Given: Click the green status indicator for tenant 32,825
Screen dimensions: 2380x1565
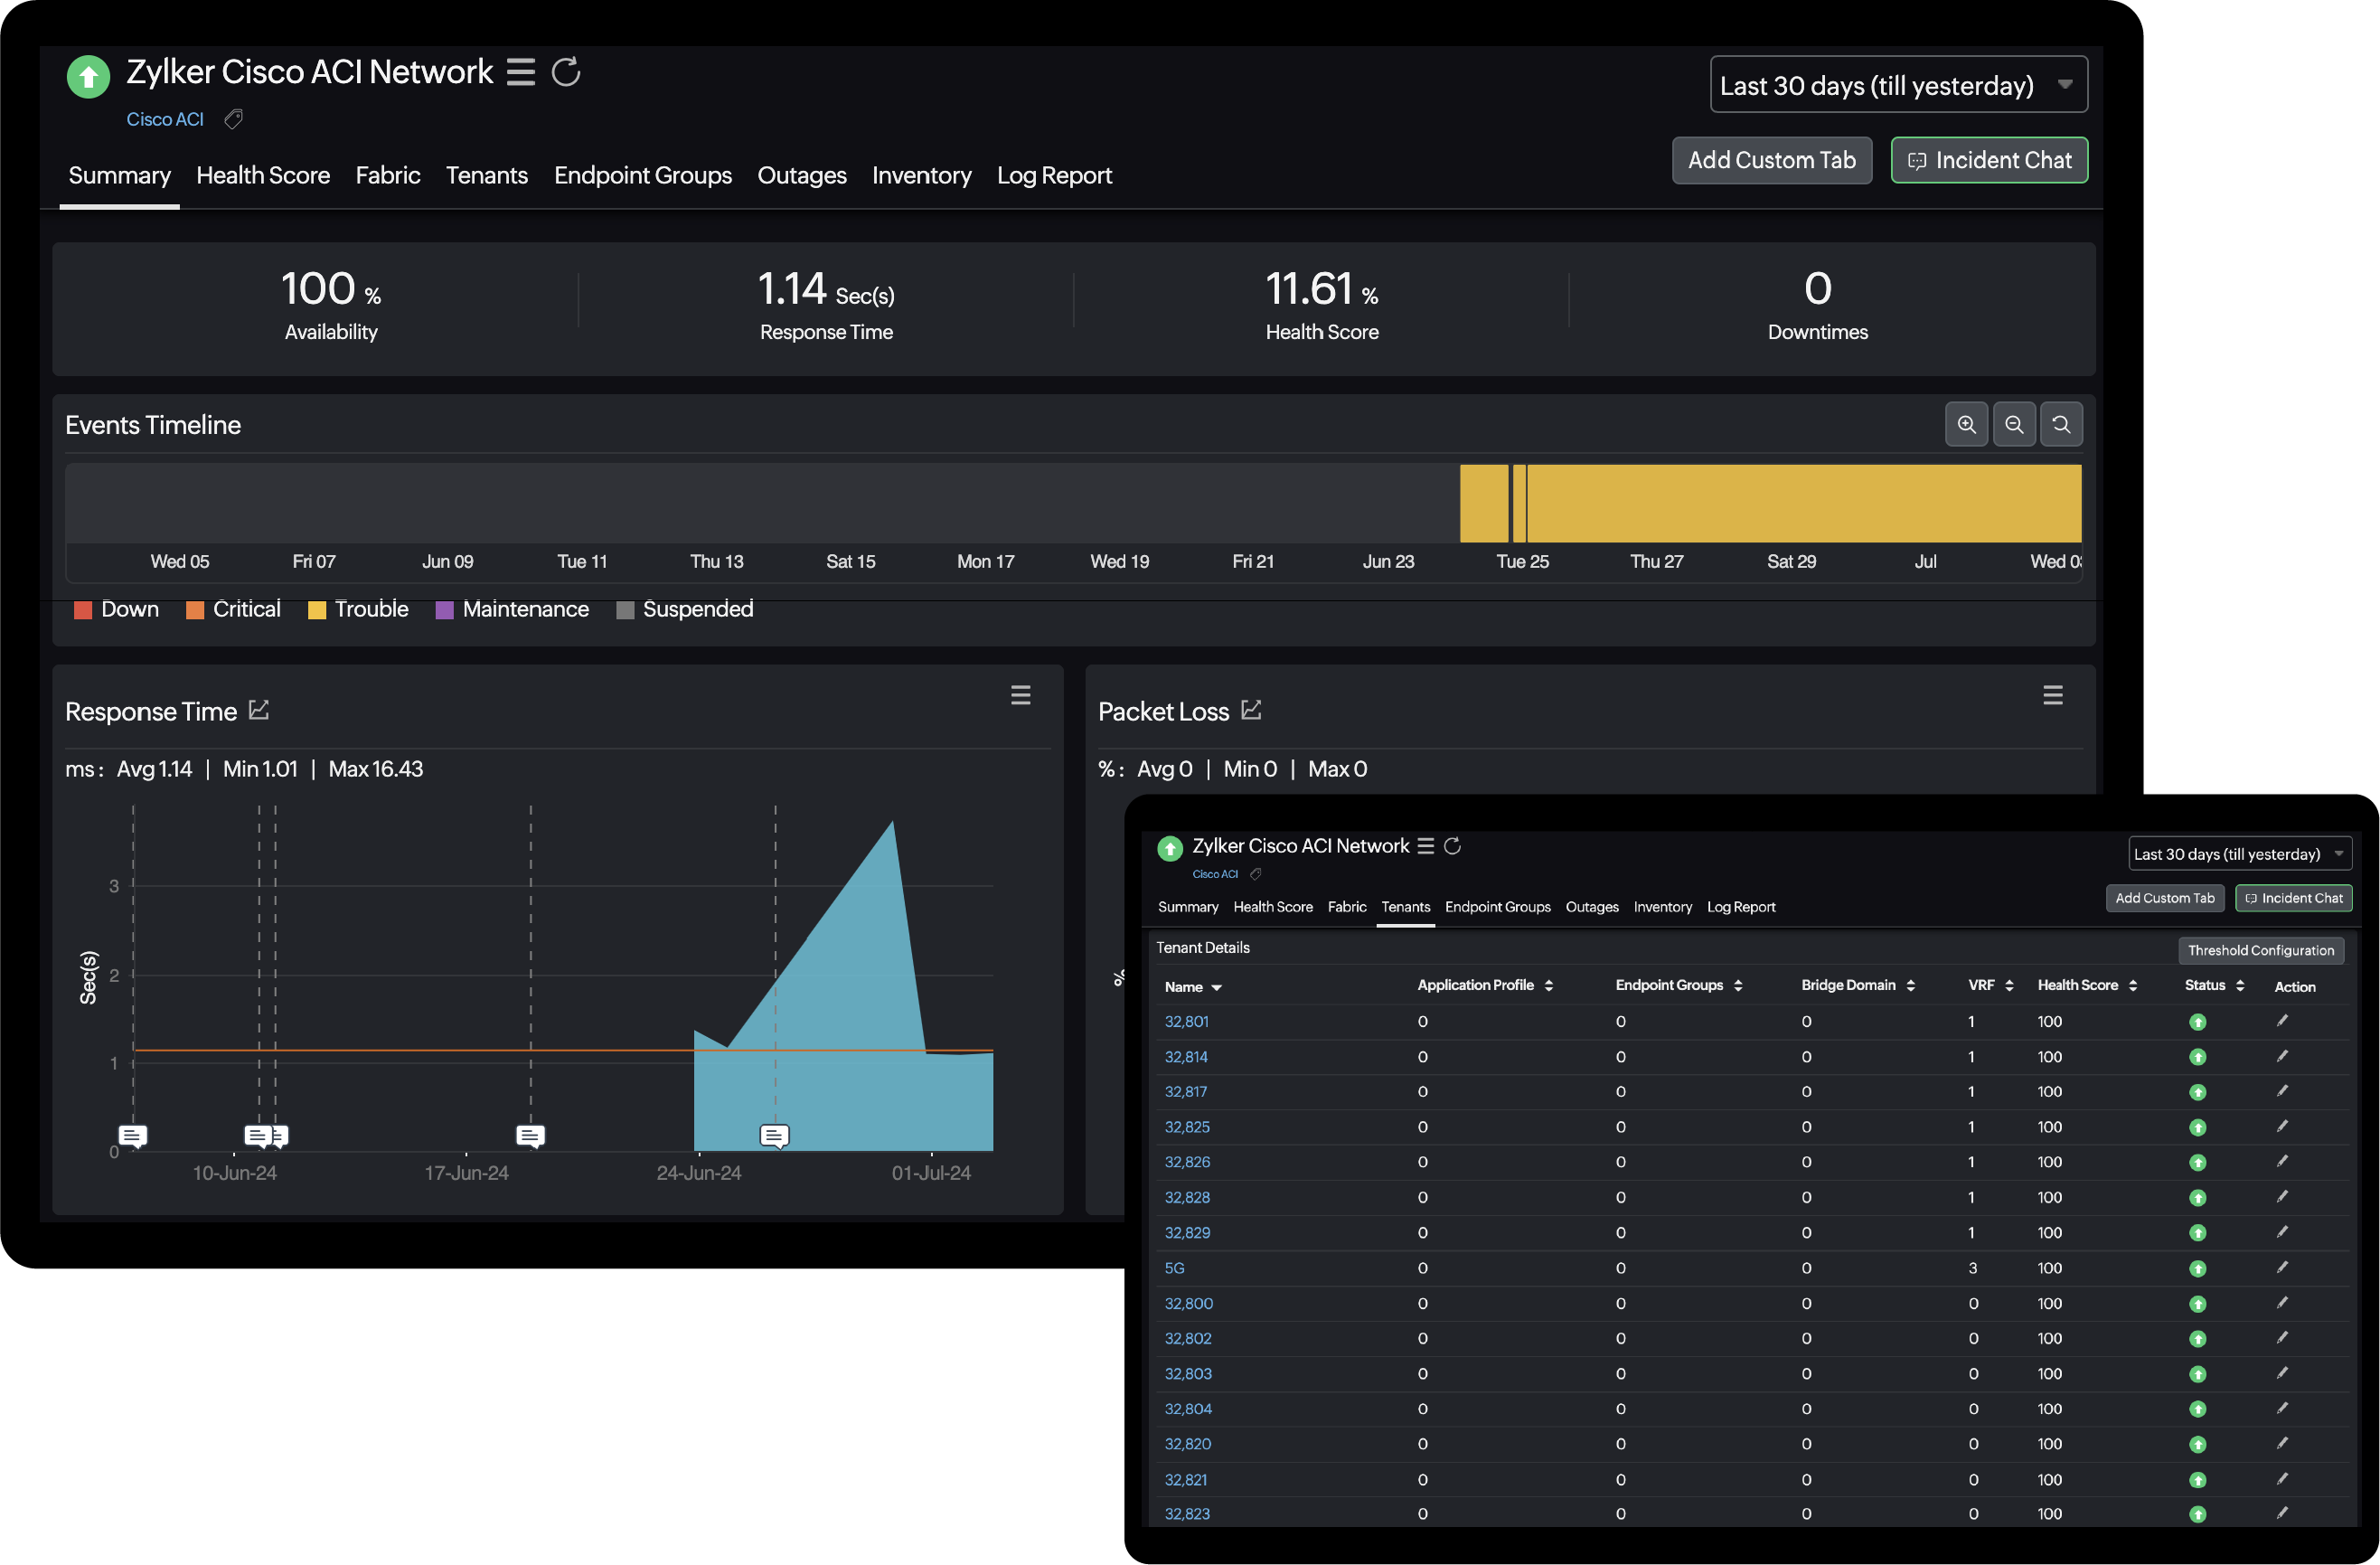Looking at the screenshot, I should point(2197,1127).
